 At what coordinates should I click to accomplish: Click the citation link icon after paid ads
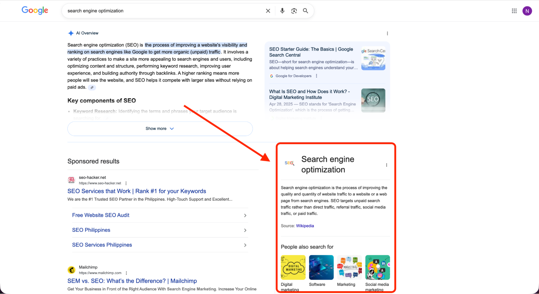point(92,87)
